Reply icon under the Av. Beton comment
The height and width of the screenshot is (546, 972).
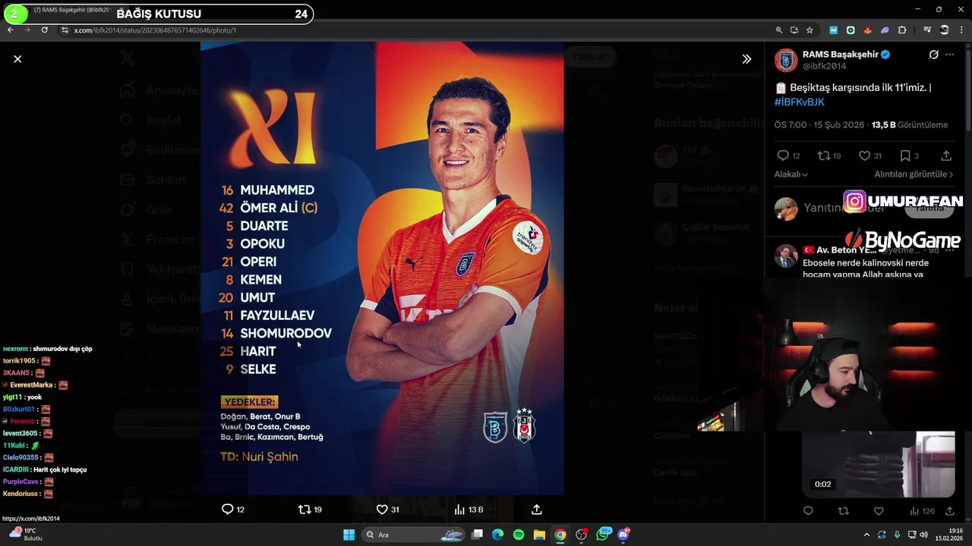coord(808,511)
